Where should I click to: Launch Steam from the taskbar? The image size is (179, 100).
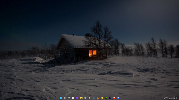point(94,98)
